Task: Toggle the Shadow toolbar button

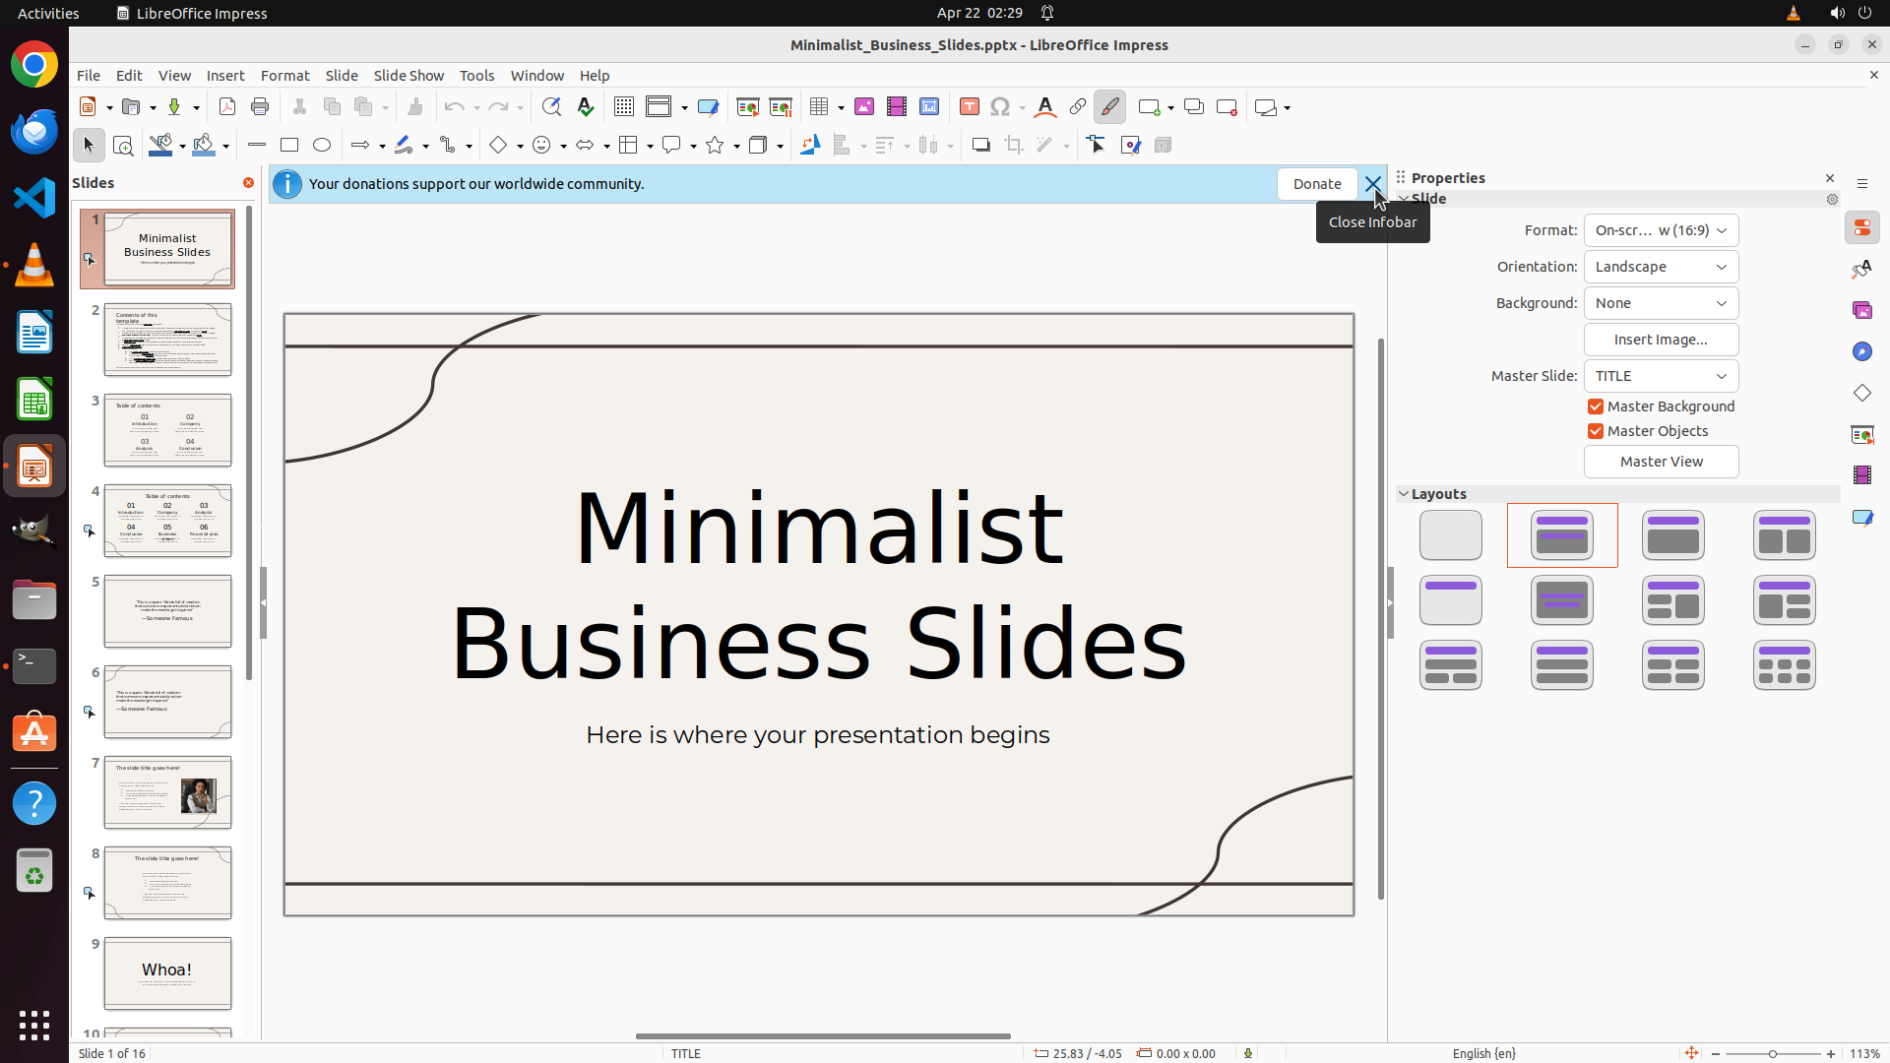Action: click(980, 146)
